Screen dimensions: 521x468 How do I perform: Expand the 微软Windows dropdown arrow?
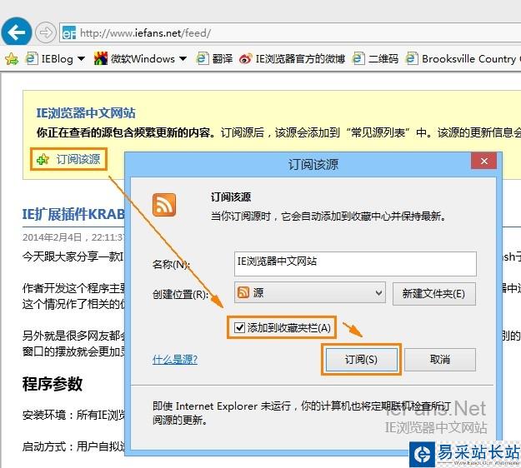pyautogui.click(x=183, y=59)
